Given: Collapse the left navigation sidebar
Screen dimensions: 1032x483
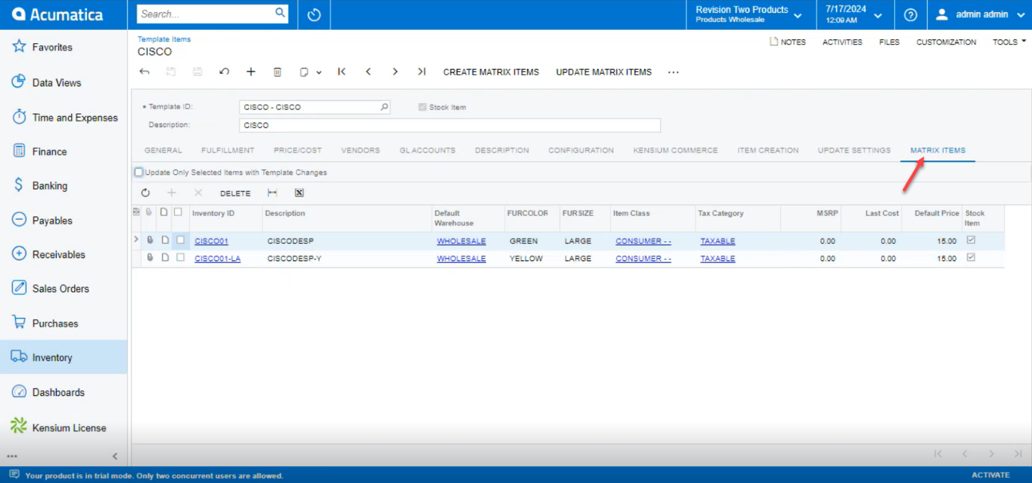Looking at the screenshot, I should coord(115,456).
